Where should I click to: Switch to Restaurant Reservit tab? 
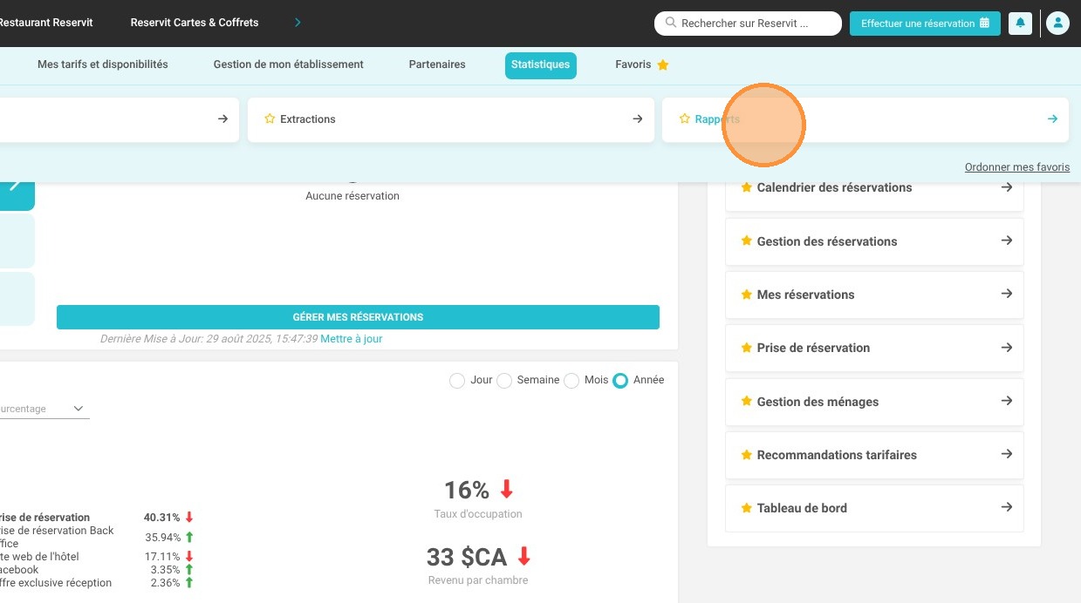[46, 23]
